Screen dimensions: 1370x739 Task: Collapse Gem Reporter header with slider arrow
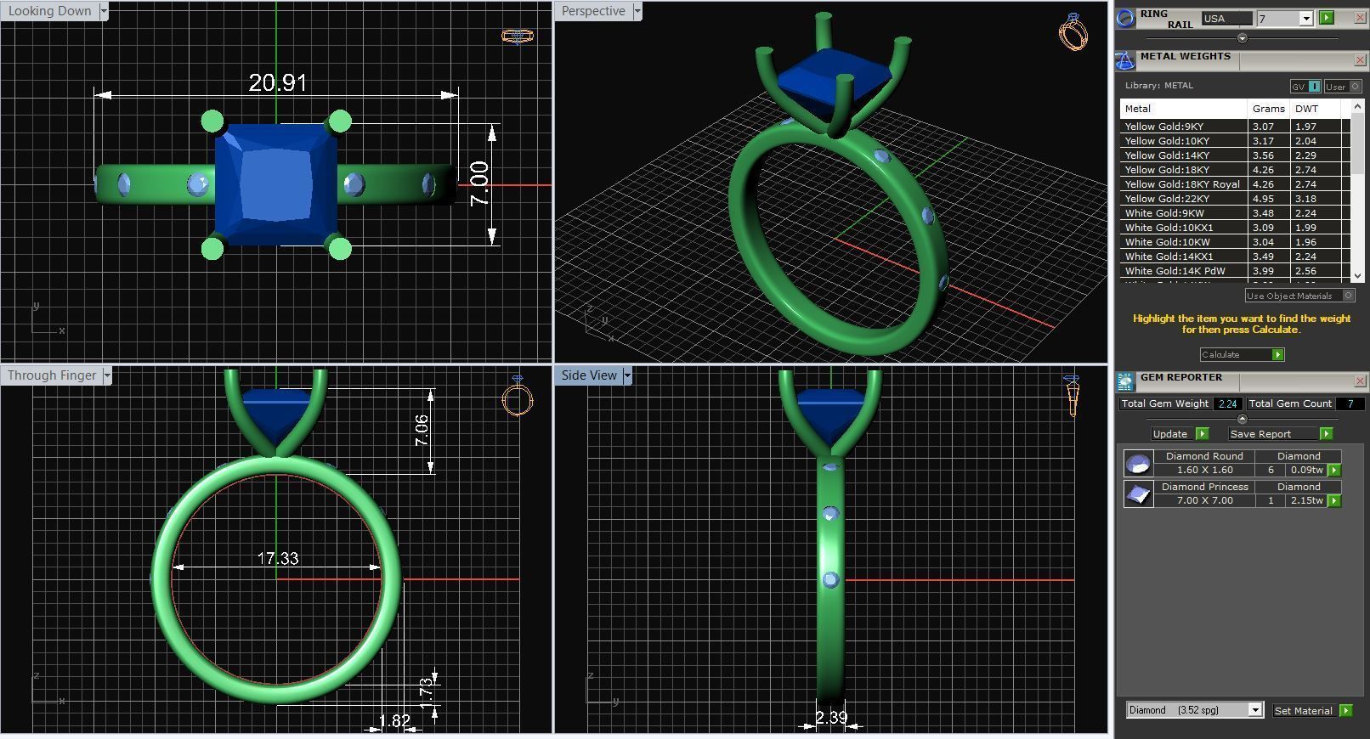click(x=1242, y=419)
